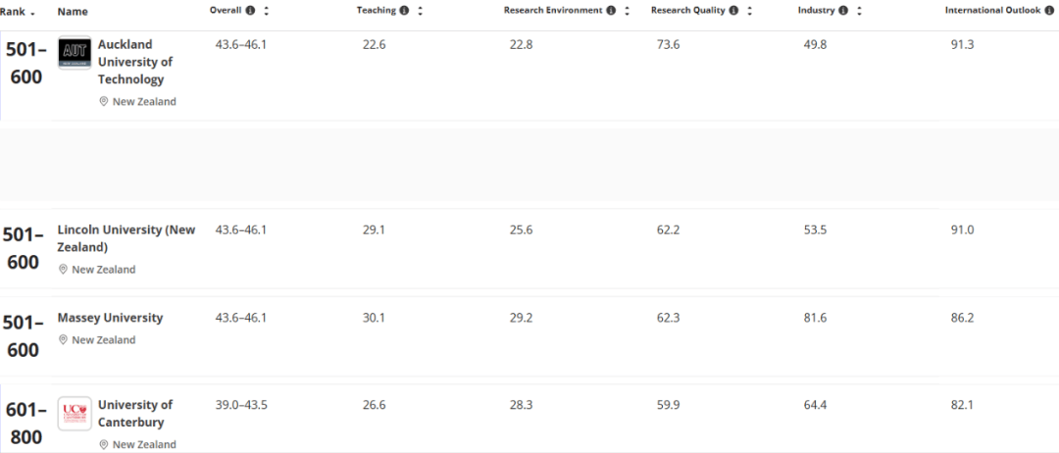Select the Massey University name link

110,318
